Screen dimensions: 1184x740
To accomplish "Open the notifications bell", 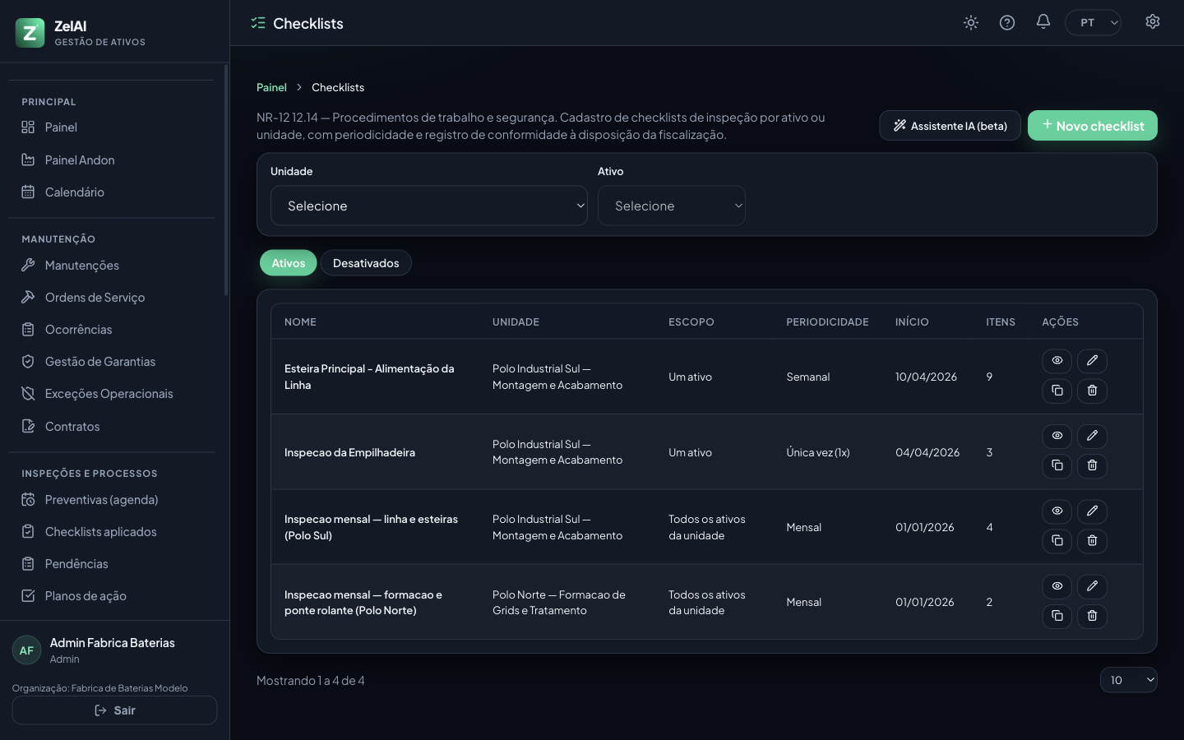I will (x=1043, y=22).
